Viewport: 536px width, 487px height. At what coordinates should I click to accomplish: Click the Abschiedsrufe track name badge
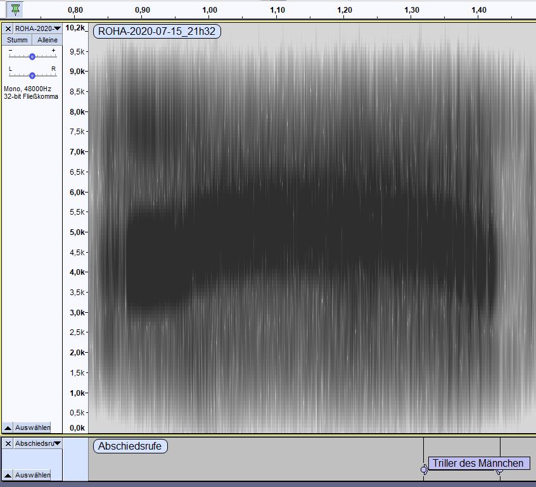click(131, 446)
